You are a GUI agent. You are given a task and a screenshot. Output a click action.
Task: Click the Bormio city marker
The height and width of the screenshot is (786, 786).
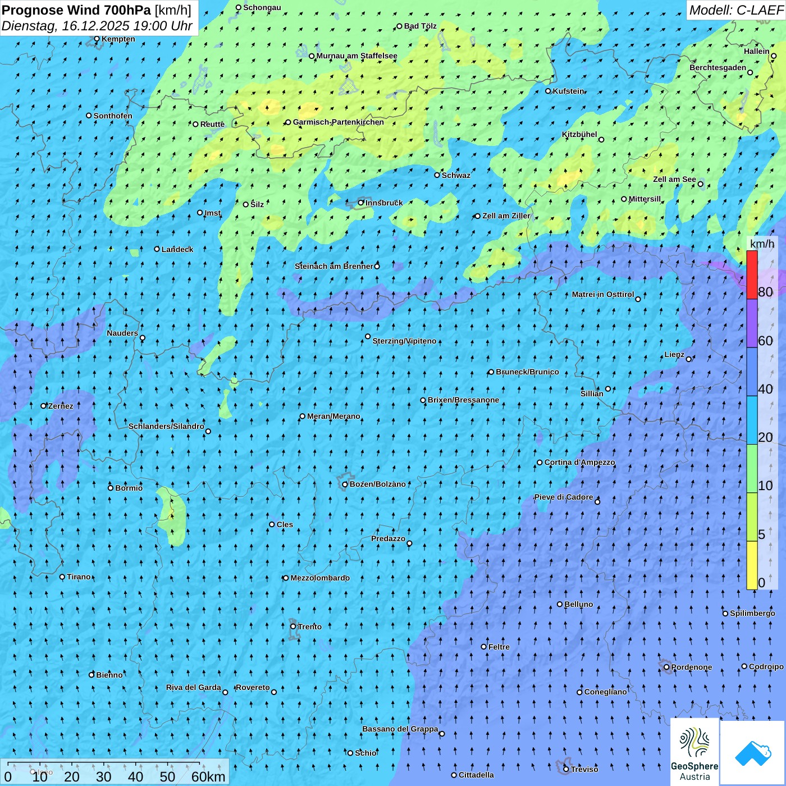coord(111,487)
